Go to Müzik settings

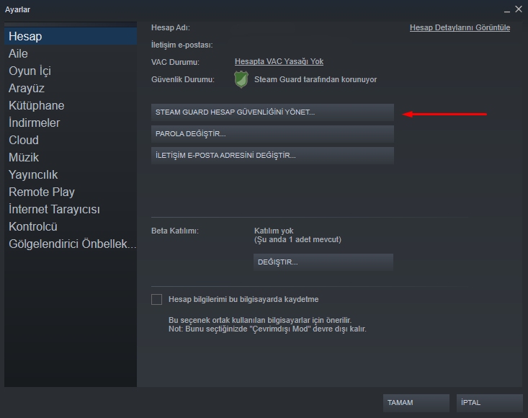click(71, 157)
